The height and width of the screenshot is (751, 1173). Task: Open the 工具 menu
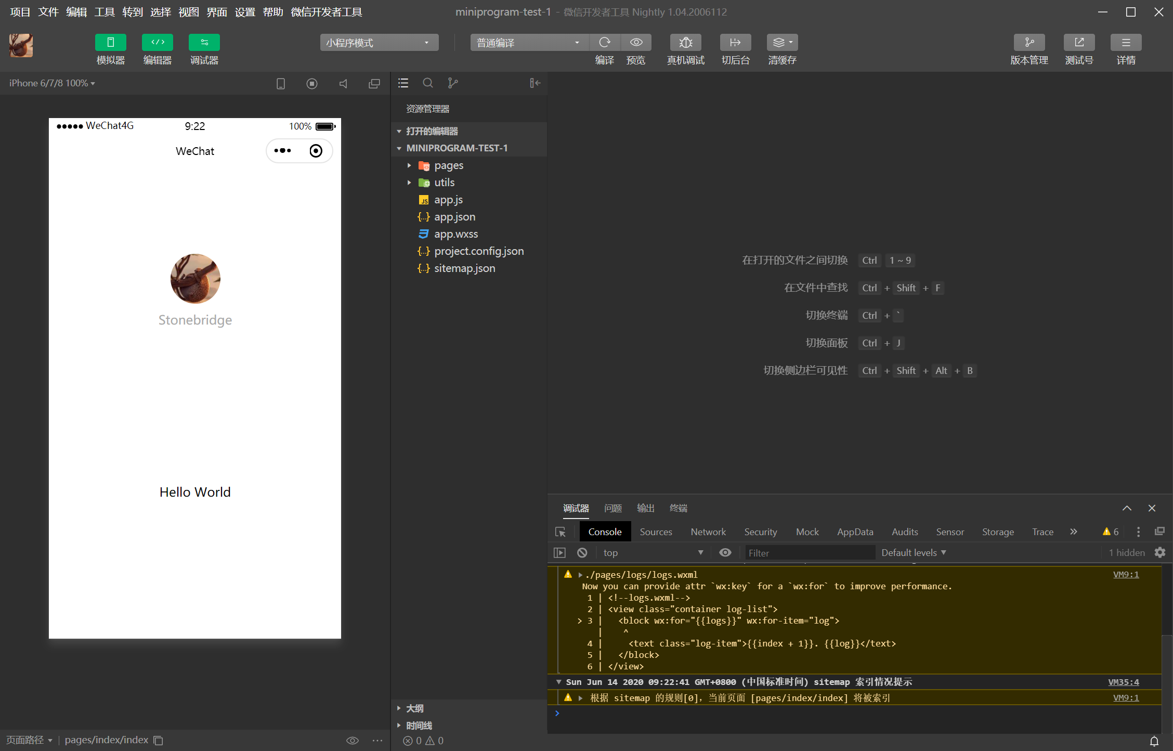pyautogui.click(x=105, y=12)
